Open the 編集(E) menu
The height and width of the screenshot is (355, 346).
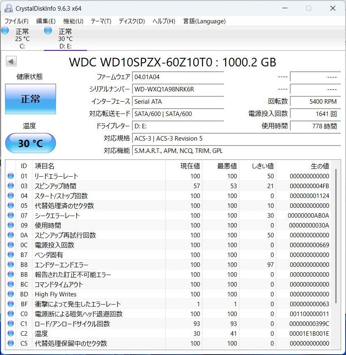[46, 21]
